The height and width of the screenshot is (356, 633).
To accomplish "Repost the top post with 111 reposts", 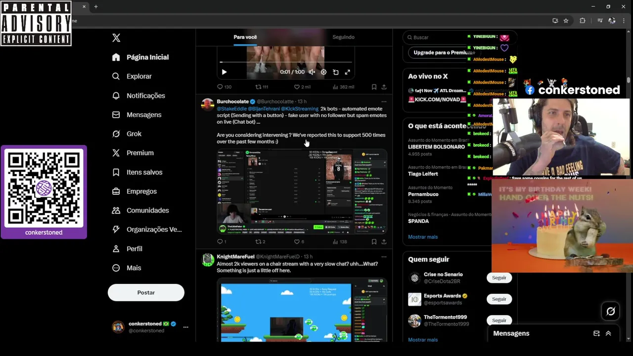I will click(261, 87).
